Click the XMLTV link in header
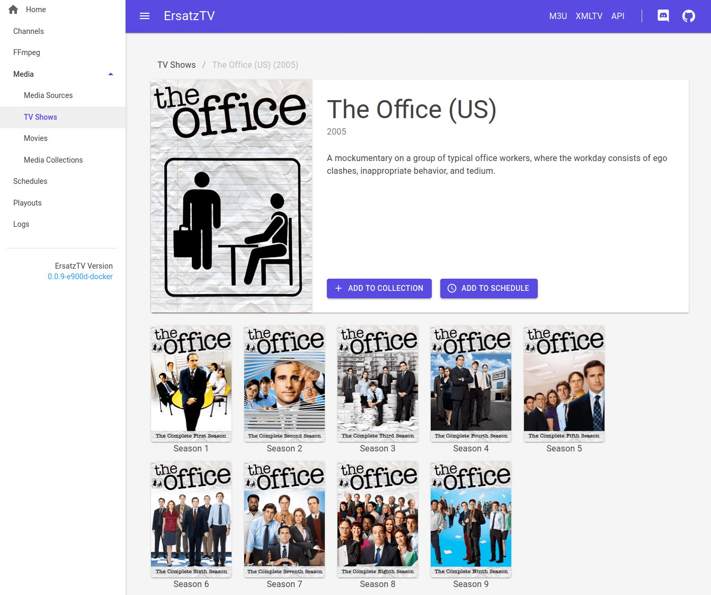This screenshot has width=711, height=595. (589, 16)
